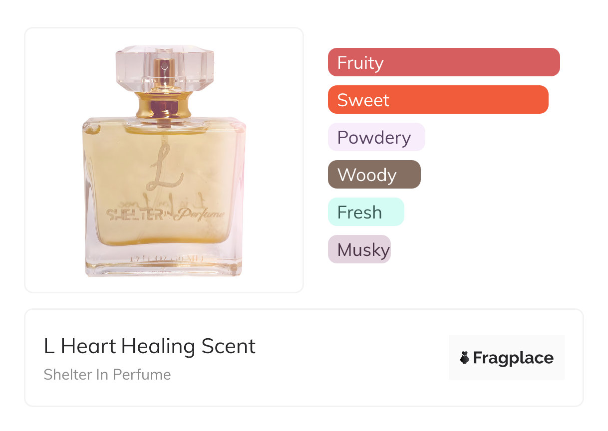The width and height of the screenshot is (608, 431).
Task: Choose the Woody accord tag
Action: click(x=374, y=175)
